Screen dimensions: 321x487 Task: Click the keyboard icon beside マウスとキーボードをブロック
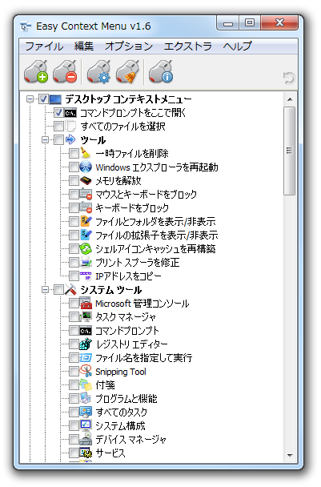(x=86, y=194)
